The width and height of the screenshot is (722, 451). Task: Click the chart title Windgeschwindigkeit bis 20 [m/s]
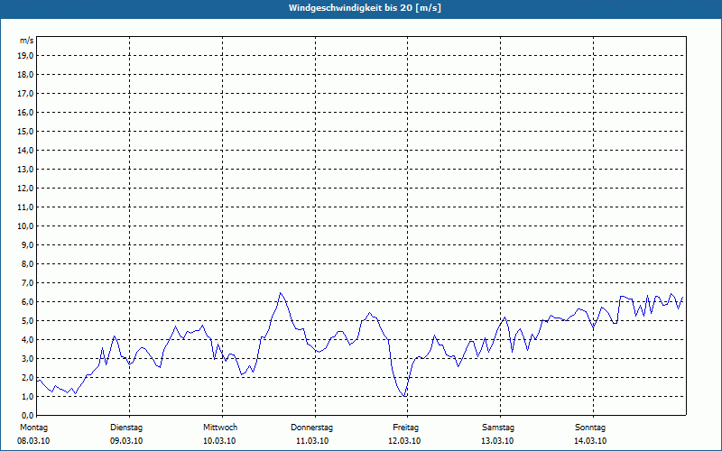[x=365, y=8]
